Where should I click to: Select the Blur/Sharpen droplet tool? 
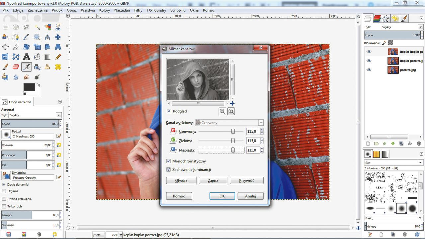[16, 77]
